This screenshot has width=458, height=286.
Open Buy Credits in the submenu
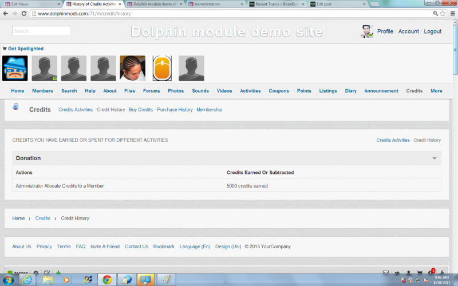[x=141, y=109]
